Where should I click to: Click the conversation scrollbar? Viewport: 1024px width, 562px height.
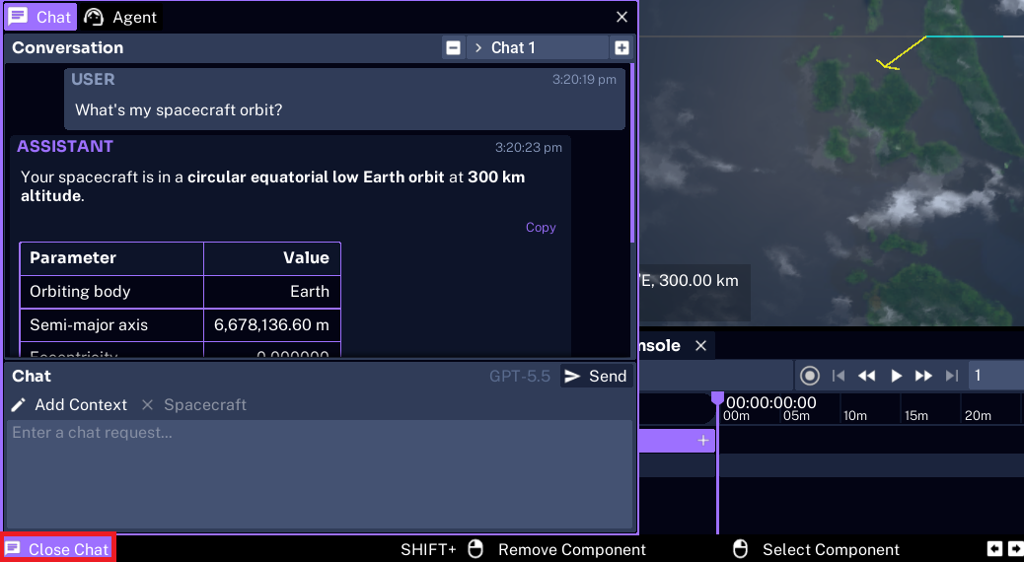click(632, 154)
